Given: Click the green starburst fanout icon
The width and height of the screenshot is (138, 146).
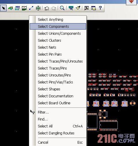Looking at the screenshot, I should tap(38, 8).
